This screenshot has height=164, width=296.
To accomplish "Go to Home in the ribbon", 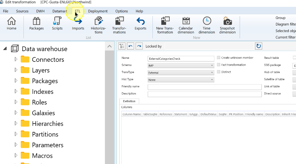I will click(12, 23).
